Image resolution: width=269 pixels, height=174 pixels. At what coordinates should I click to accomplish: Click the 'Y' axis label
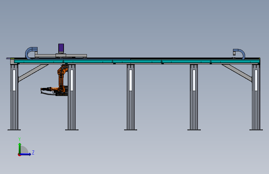(x=20, y=139)
